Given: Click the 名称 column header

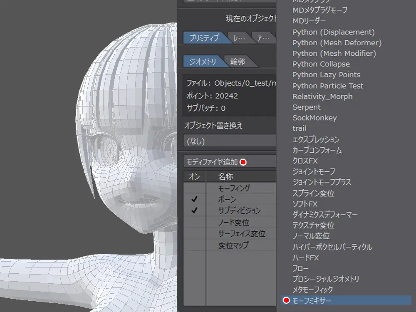Looking at the screenshot, I should [x=225, y=176].
